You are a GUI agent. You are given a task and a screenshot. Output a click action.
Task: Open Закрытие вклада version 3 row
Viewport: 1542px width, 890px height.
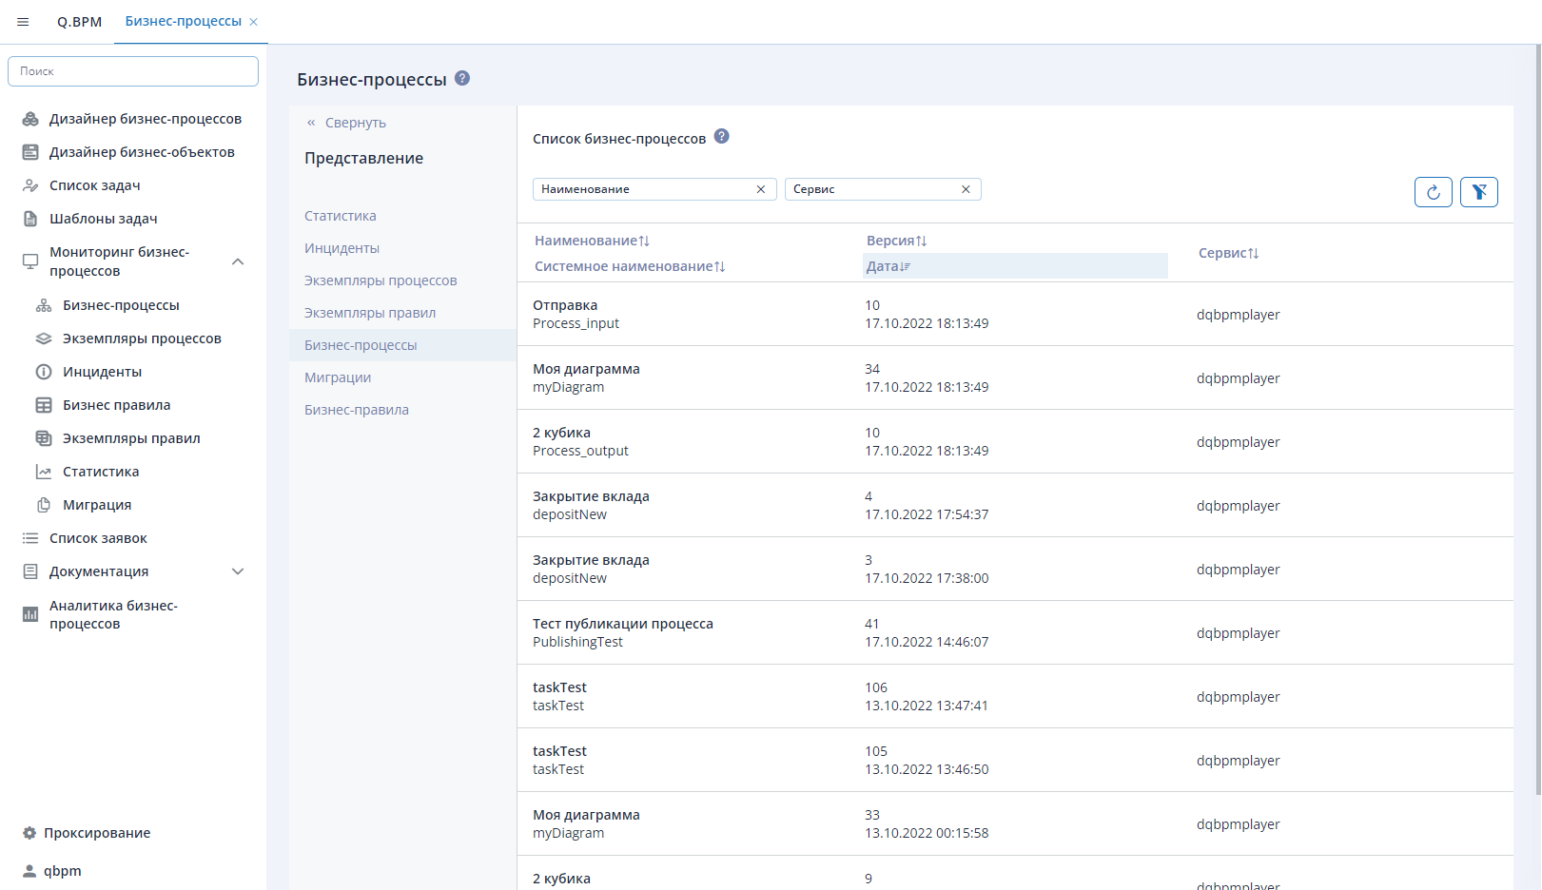click(1015, 569)
